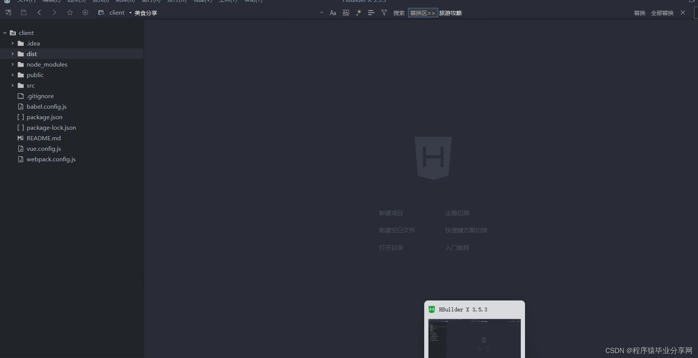Click the 新建空白文件 new blank file link
This screenshot has height=358, width=698.
(x=397, y=230)
